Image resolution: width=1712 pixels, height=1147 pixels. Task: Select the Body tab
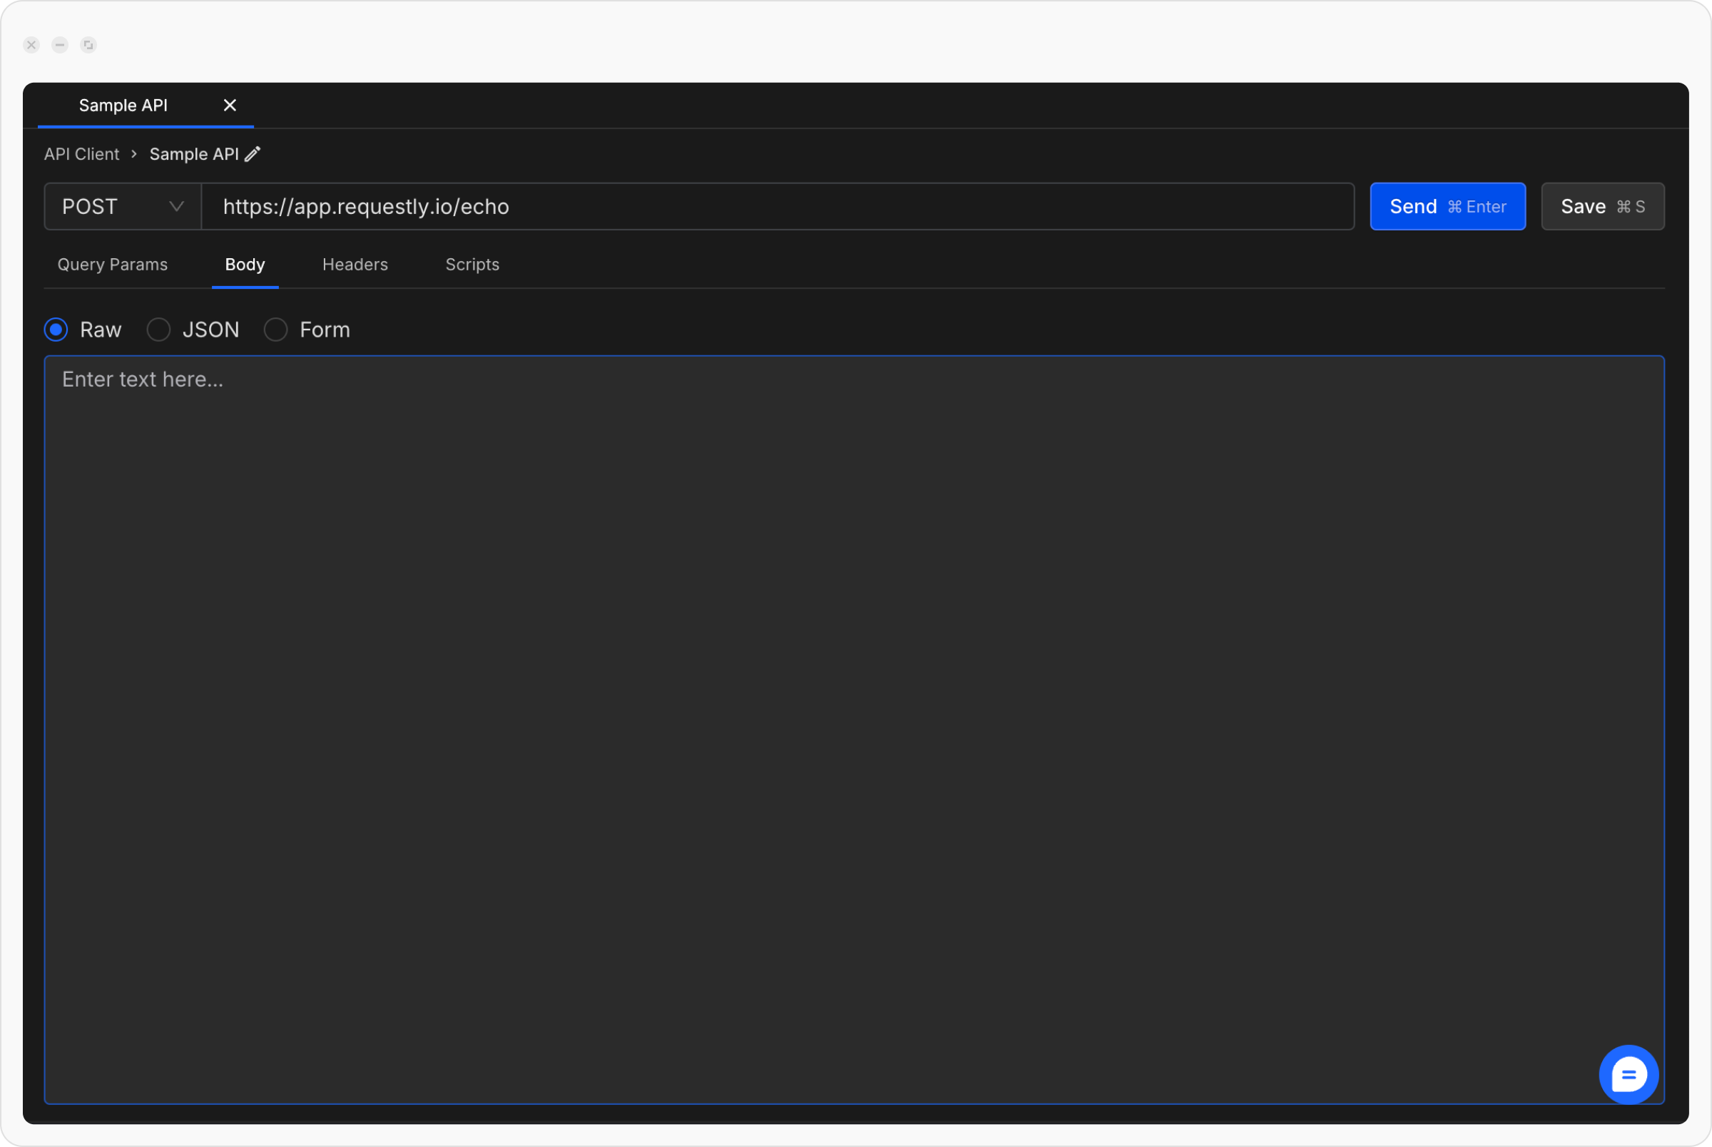coord(245,265)
